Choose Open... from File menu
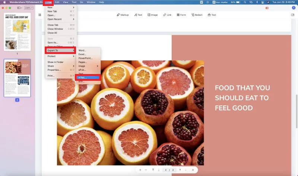298x176 pixels. point(61,15)
